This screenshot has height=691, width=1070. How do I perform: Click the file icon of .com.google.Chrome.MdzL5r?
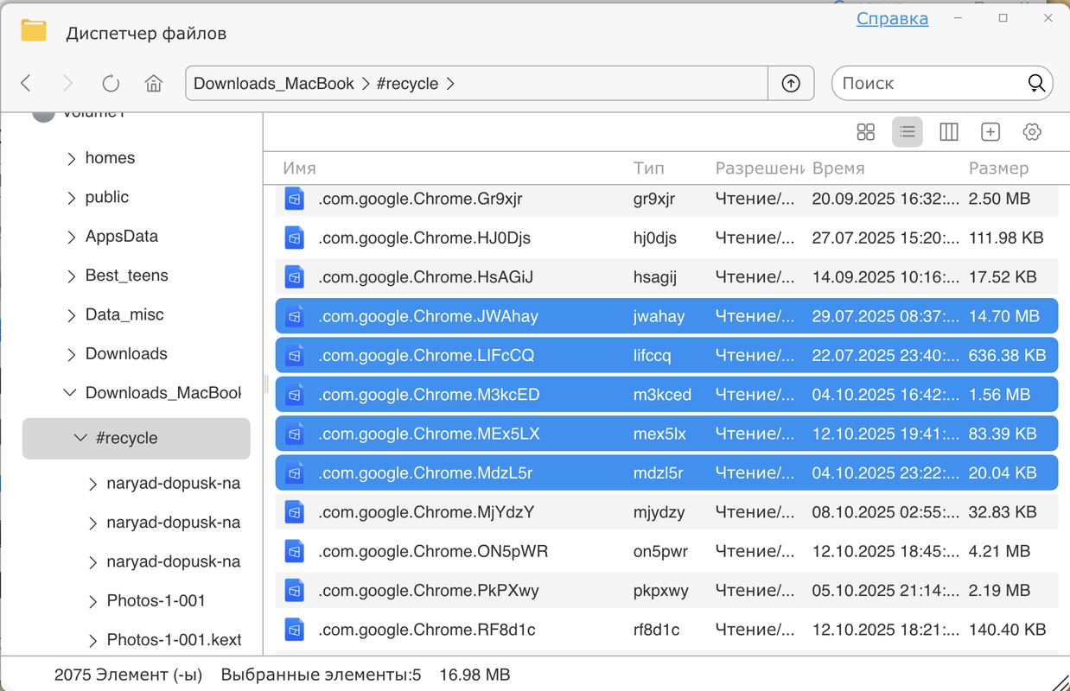click(295, 473)
